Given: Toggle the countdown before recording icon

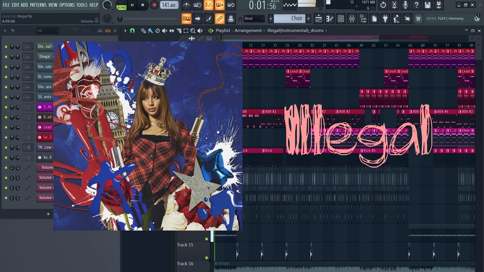Looking at the screenshot, I should 208,5.
